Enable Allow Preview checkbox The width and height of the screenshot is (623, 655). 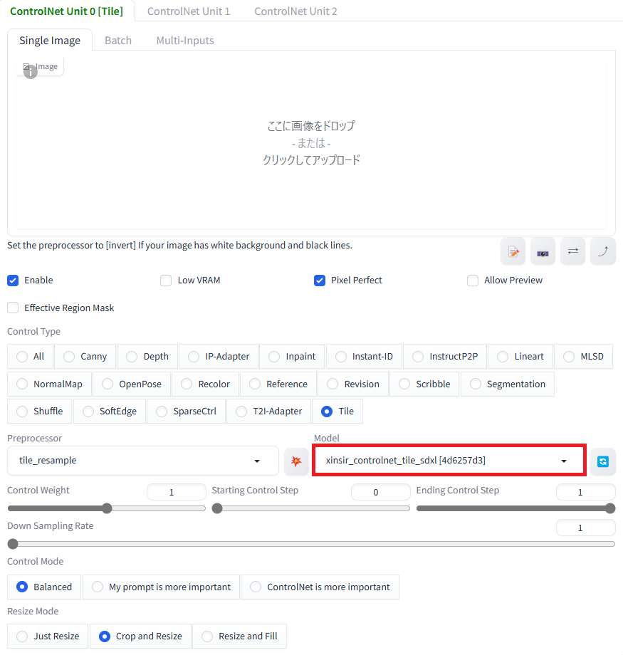point(473,281)
